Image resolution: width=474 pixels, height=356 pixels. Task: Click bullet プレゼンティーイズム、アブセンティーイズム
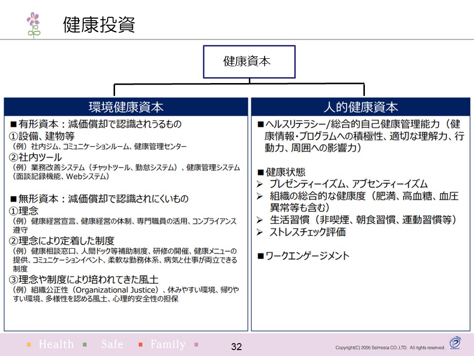[x=342, y=184]
